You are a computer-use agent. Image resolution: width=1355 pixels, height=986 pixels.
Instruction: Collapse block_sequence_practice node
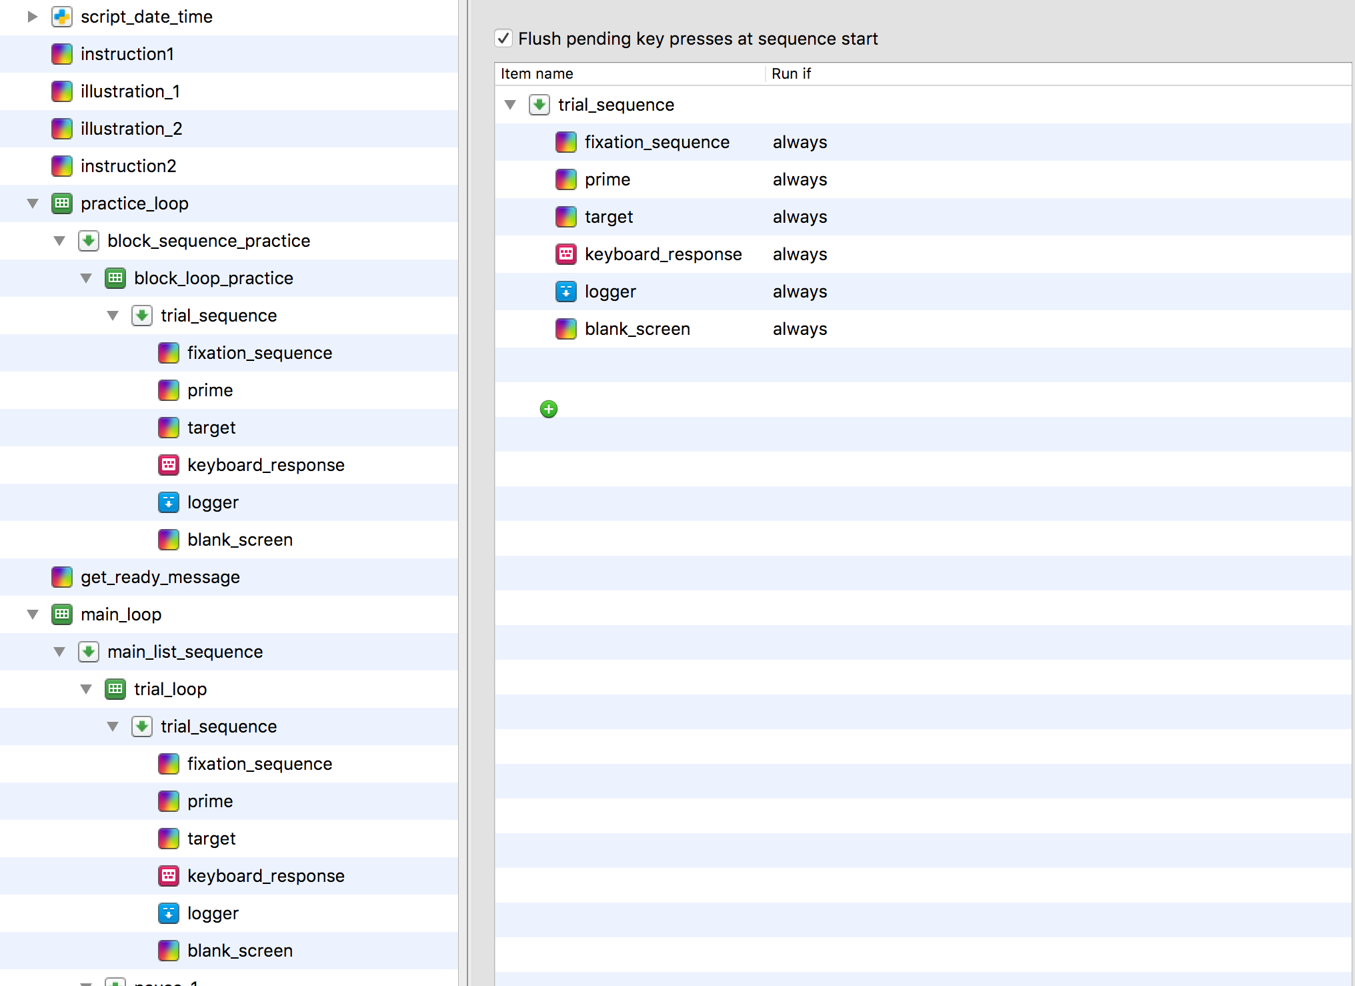point(59,241)
